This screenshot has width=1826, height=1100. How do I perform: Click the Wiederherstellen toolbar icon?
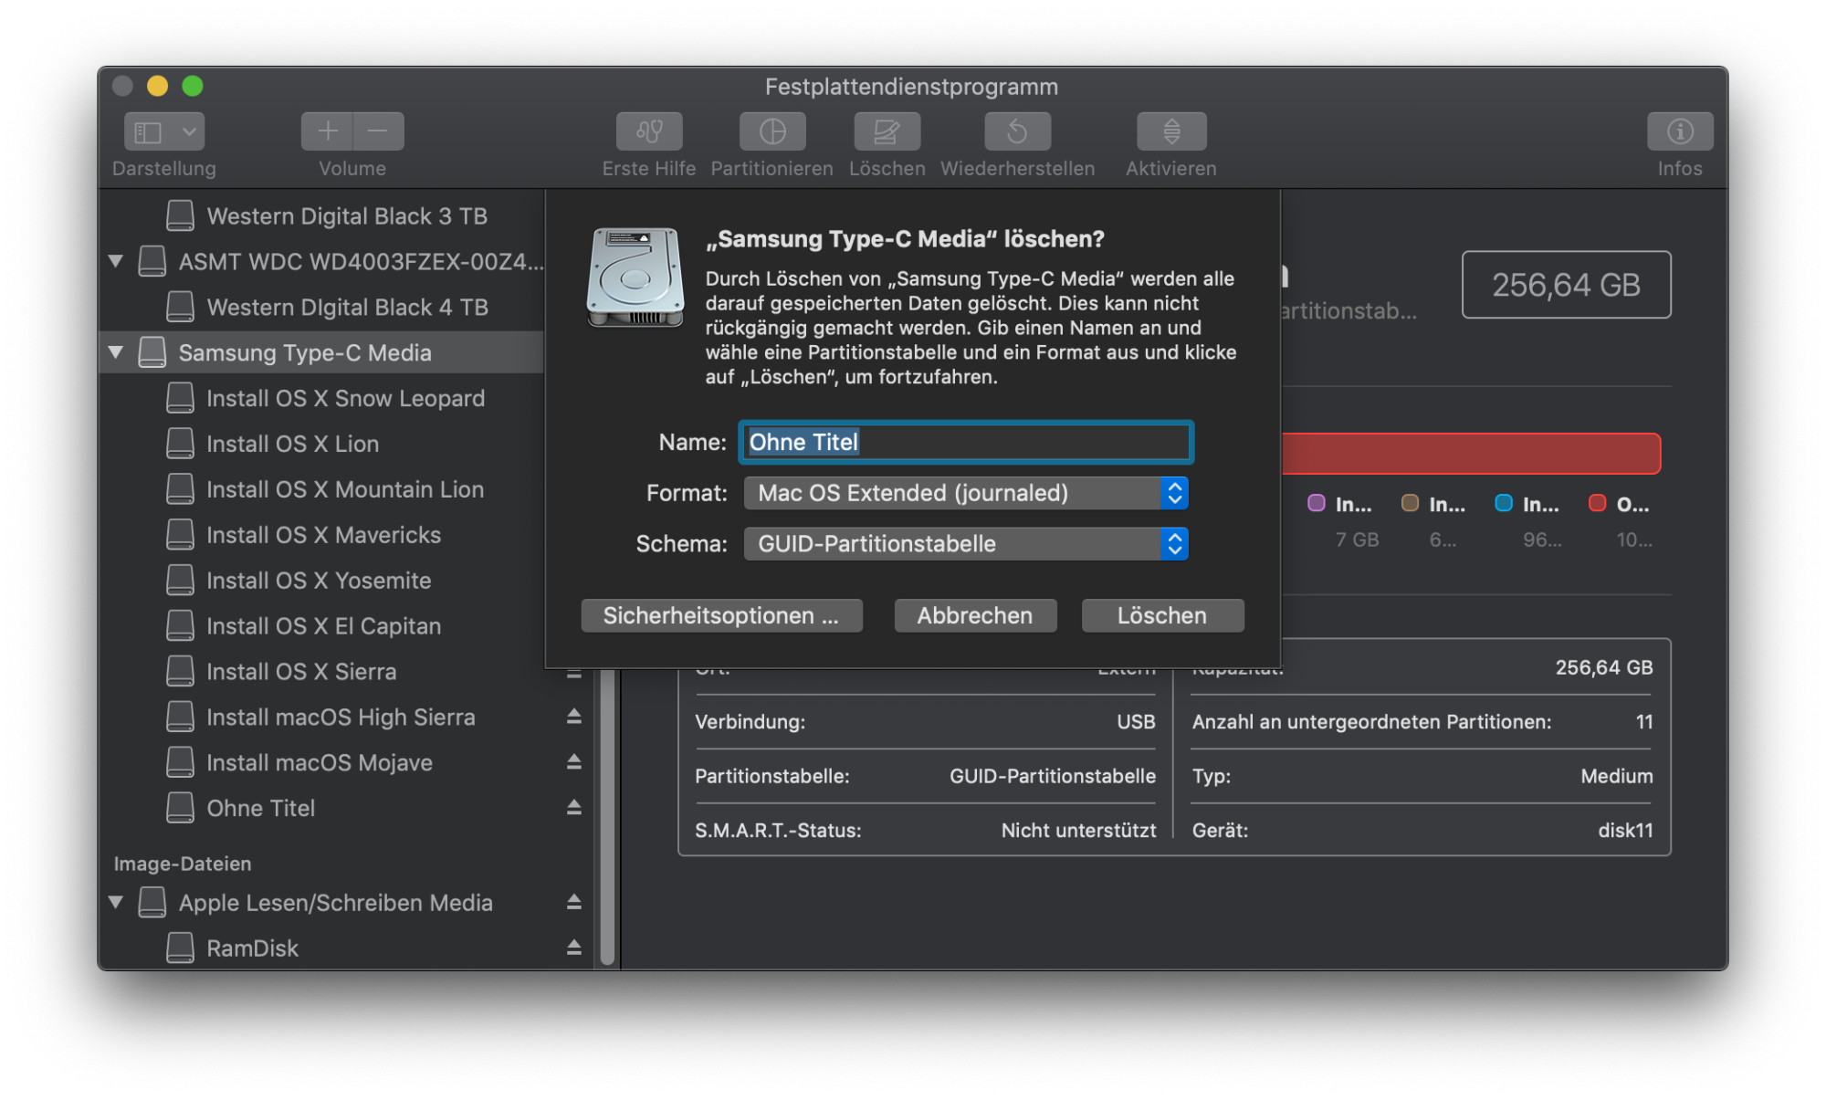(x=1017, y=131)
